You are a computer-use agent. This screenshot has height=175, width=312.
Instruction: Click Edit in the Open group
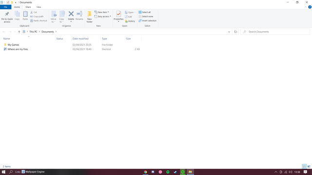(x=128, y=17)
